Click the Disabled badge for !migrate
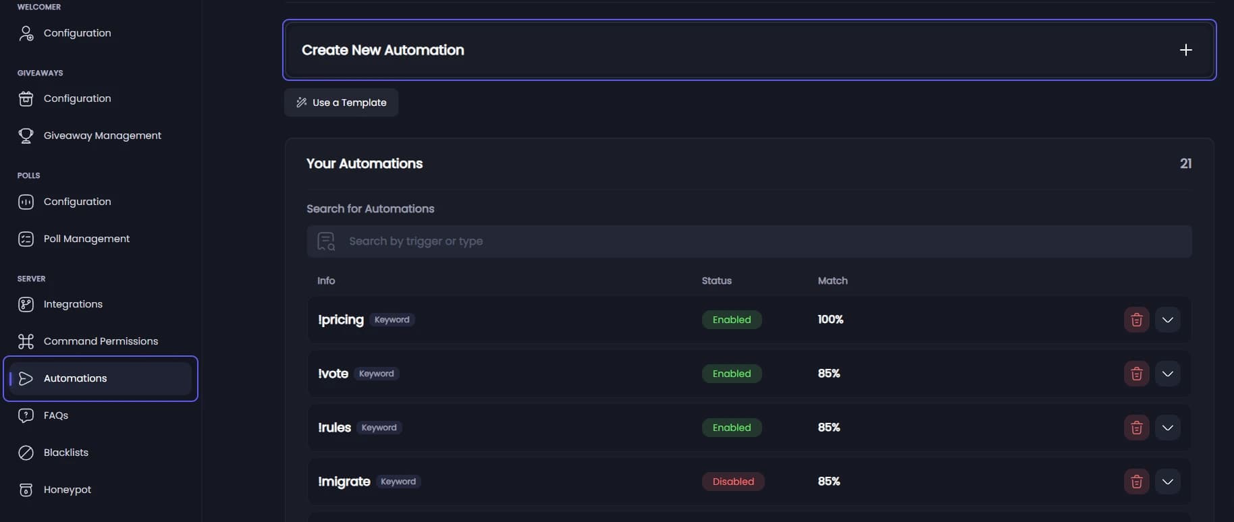Image resolution: width=1234 pixels, height=522 pixels. [733, 482]
